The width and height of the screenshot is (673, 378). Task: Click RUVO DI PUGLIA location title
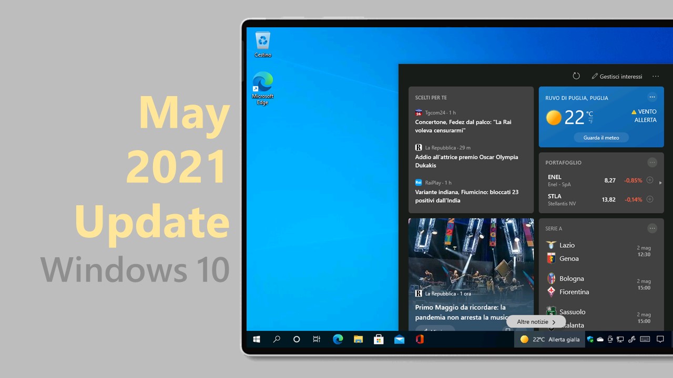[x=577, y=98]
